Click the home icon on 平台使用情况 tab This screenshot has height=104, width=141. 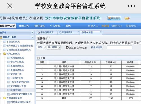(x=39, y=32)
